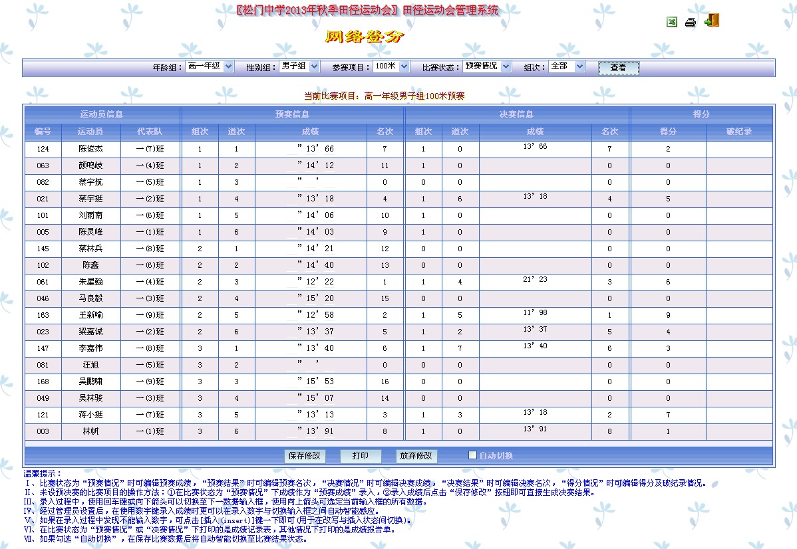Open the 年龄组 dropdown showing 高一年级
Image resolution: width=797 pixels, height=549 pixels.
click(x=210, y=66)
